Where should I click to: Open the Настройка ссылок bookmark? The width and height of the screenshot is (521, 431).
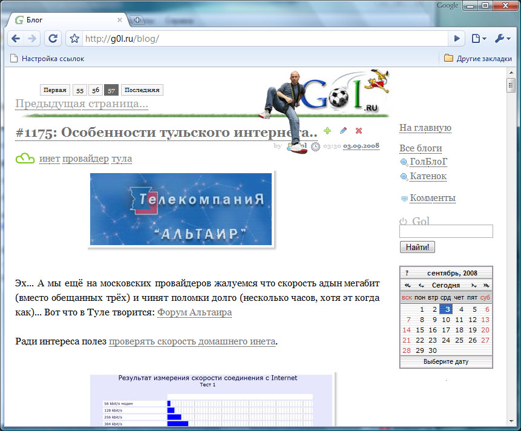(47, 59)
